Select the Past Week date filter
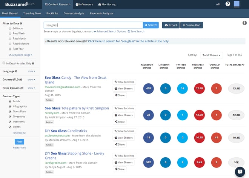Screen dimensions: 249x178 [x=10, y=34]
